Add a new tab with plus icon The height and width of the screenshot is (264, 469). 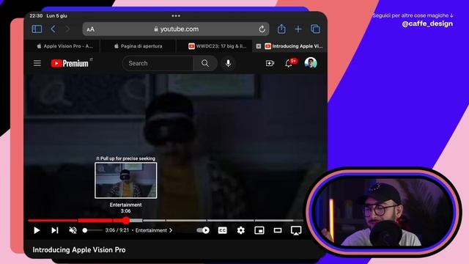(298, 29)
